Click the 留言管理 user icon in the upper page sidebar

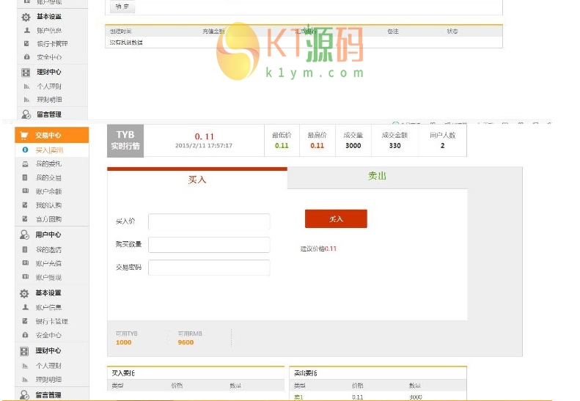click(26, 114)
